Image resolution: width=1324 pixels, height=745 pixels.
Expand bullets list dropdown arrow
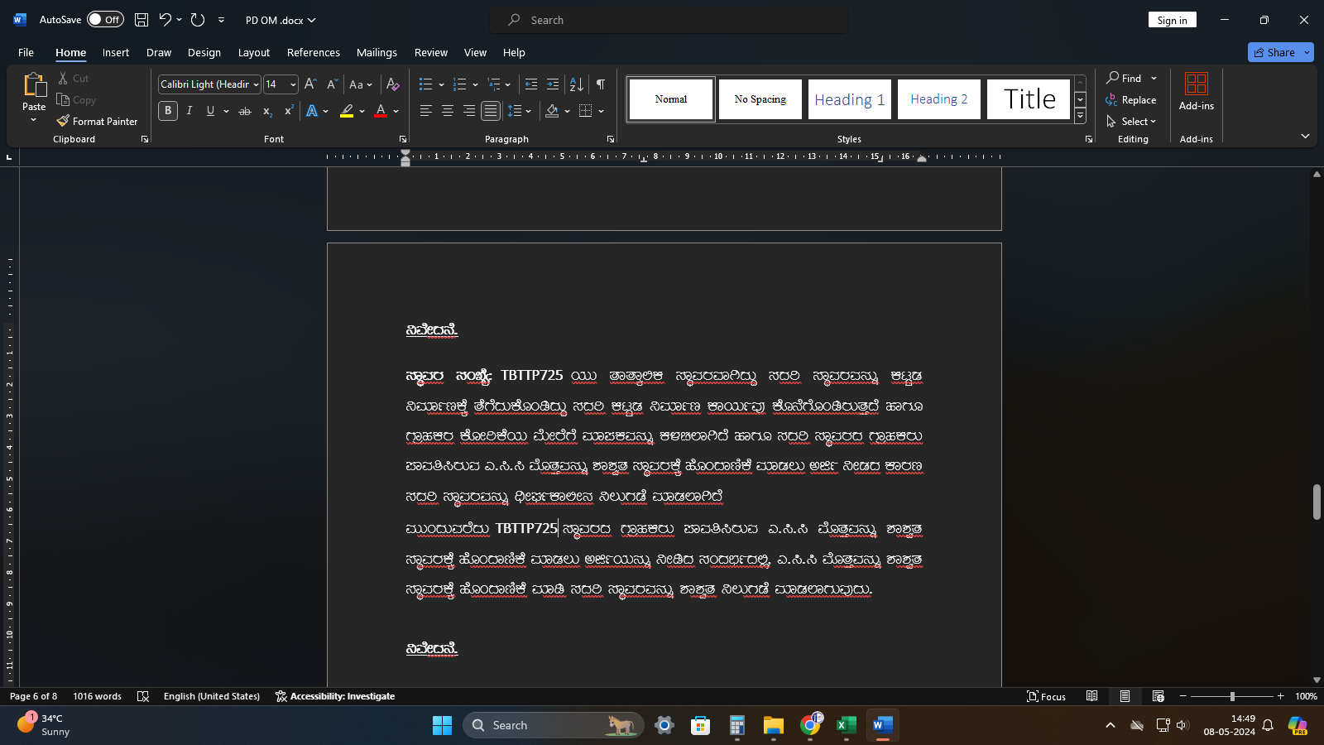tap(441, 84)
